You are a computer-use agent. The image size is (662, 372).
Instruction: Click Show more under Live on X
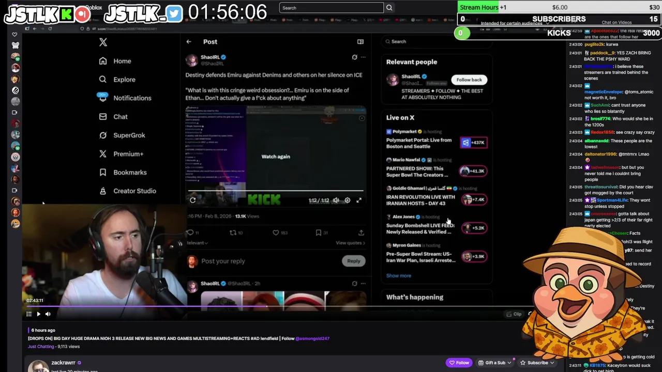point(399,275)
